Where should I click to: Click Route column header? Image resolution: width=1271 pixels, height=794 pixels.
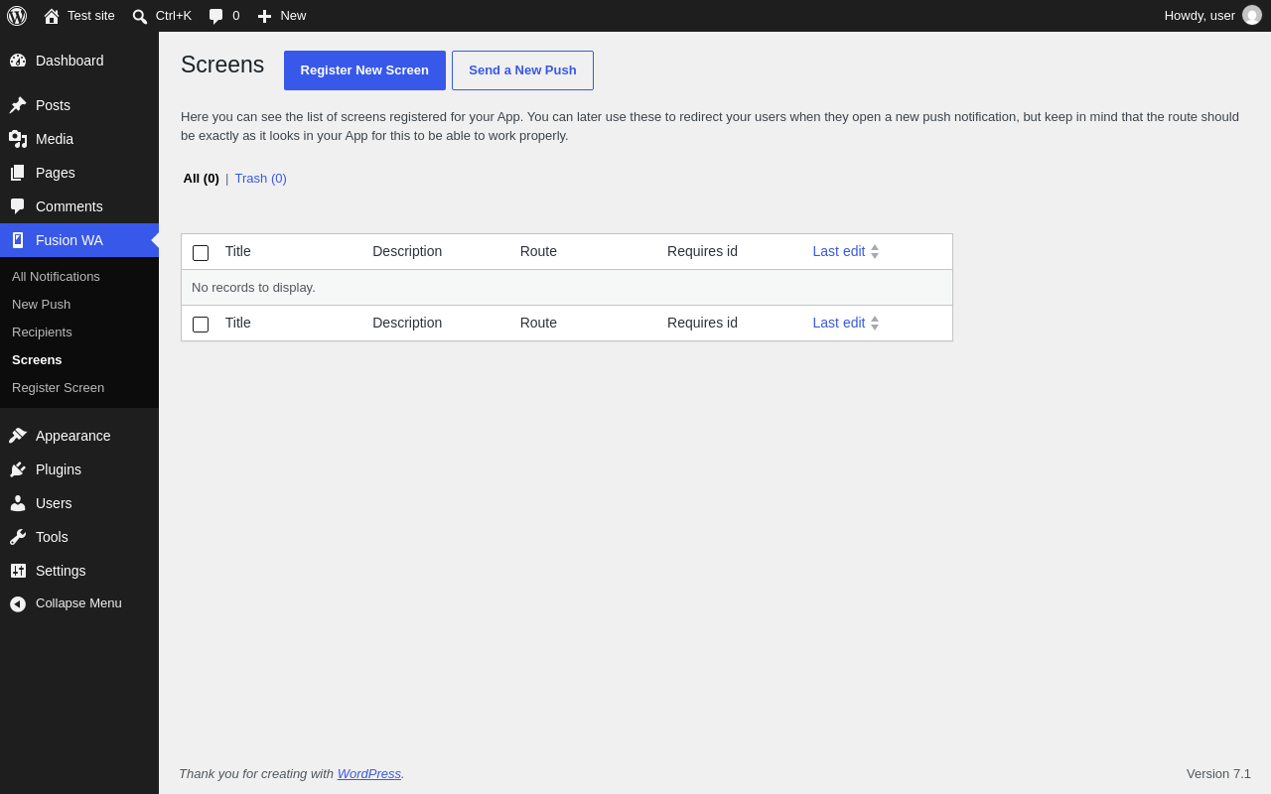(538, 252)
